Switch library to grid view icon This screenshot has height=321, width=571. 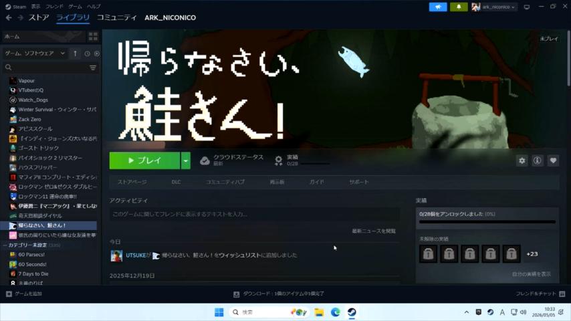[x=93, y=36]
